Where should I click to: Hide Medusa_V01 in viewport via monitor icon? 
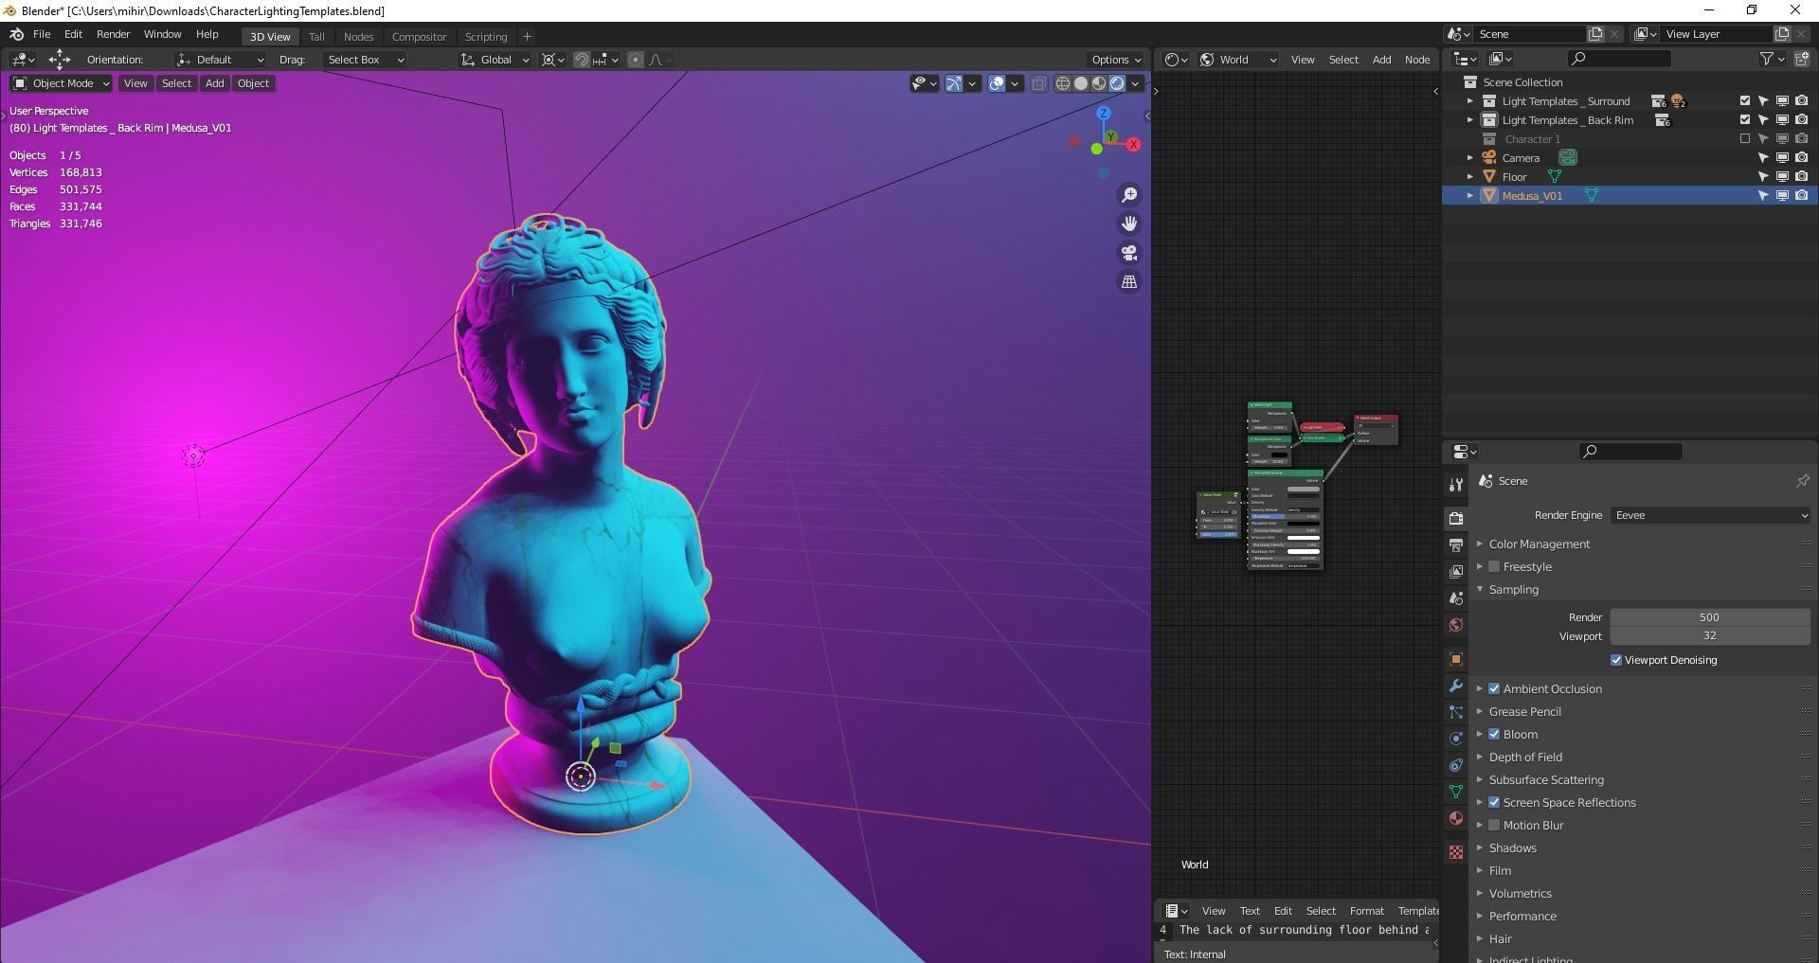pyautogui.click(x=1782, y=196)
